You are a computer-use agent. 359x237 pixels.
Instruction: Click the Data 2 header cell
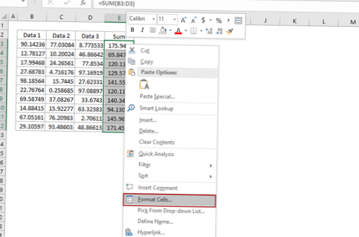[x=61, y=36]
